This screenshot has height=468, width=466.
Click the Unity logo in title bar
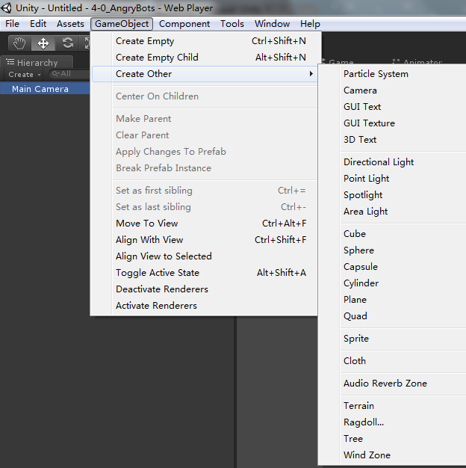pyautogui.click(x=6, y=7)
